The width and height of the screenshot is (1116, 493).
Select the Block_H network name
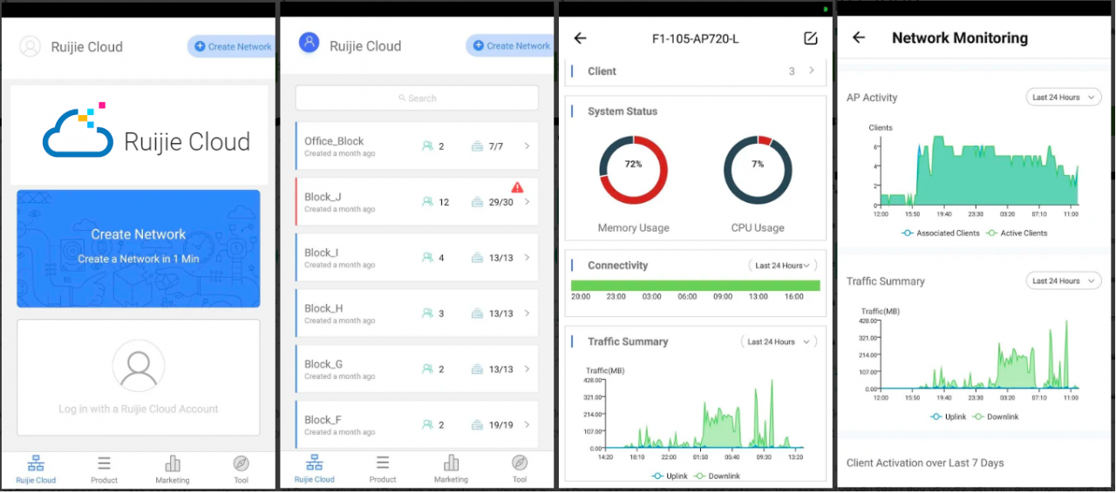(323, 308)
